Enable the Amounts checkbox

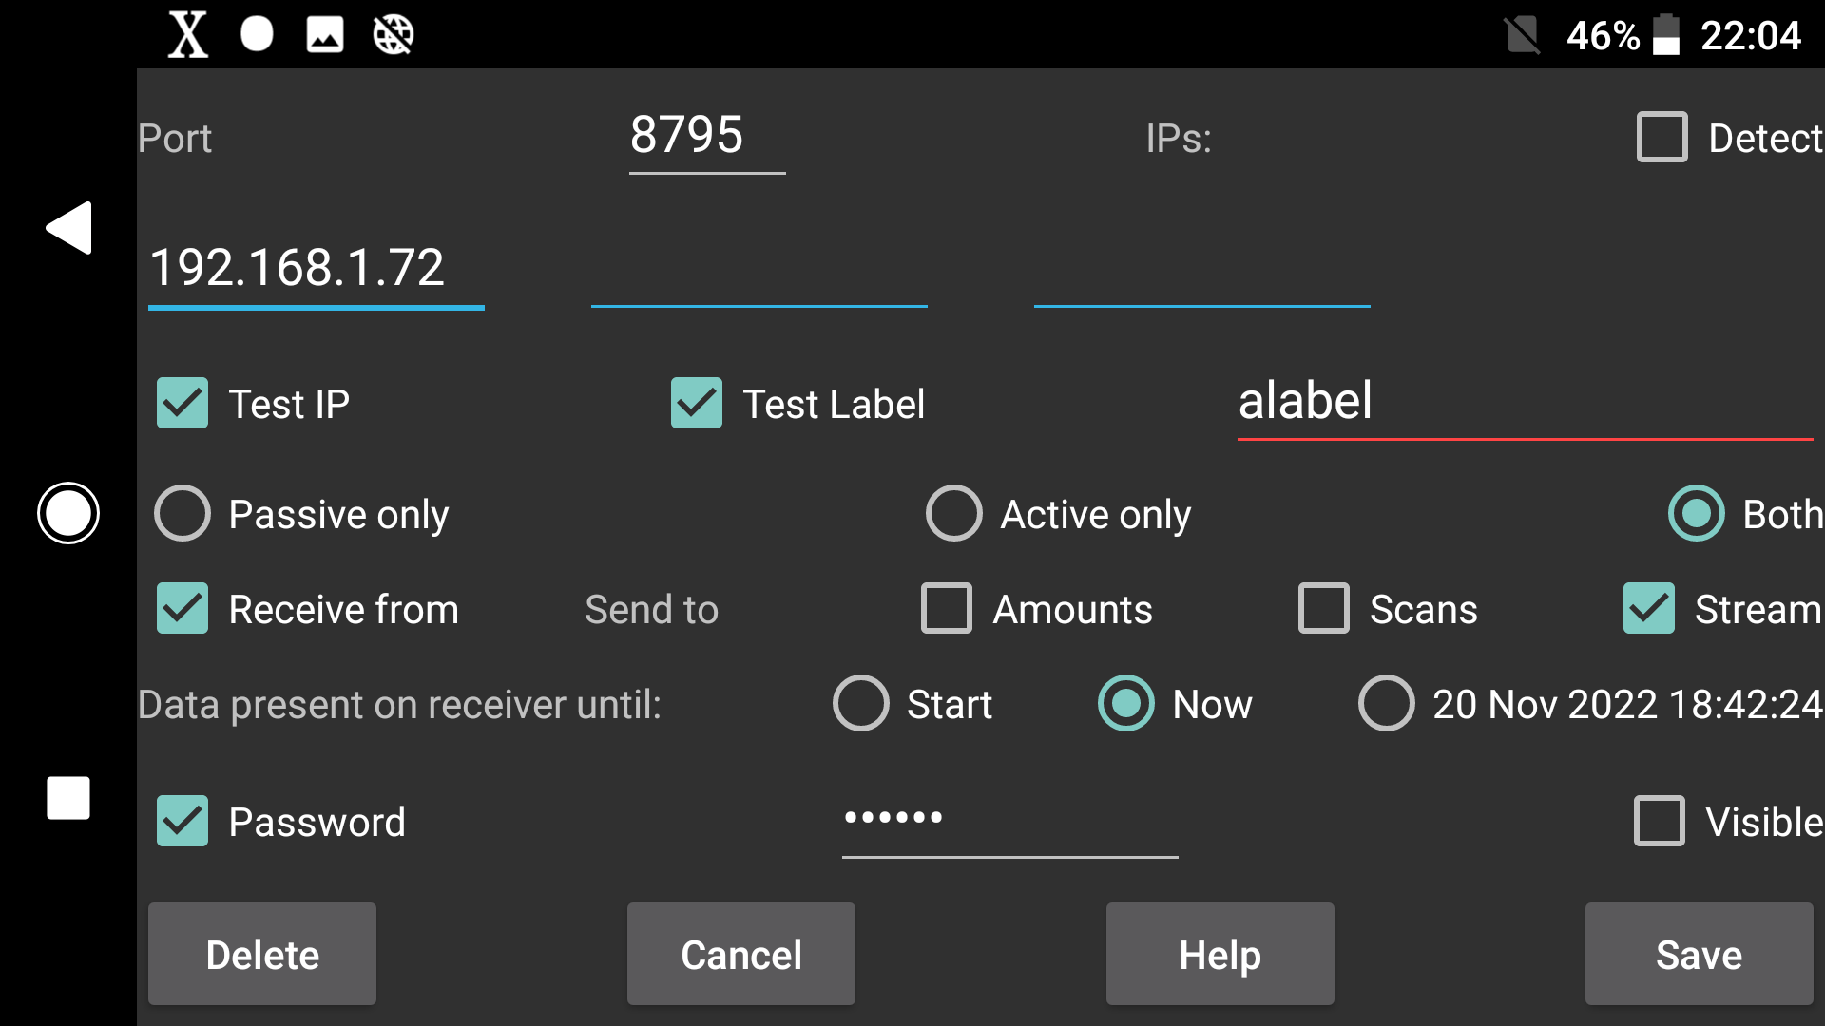945,608
